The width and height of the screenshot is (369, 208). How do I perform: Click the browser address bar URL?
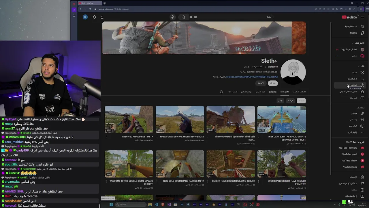pyautogui.click(x=114, y=9)
